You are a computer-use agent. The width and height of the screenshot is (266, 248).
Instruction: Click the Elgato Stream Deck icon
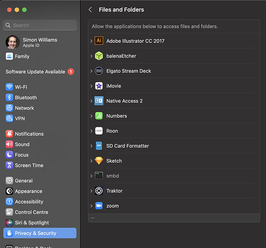tap(99, 71)
